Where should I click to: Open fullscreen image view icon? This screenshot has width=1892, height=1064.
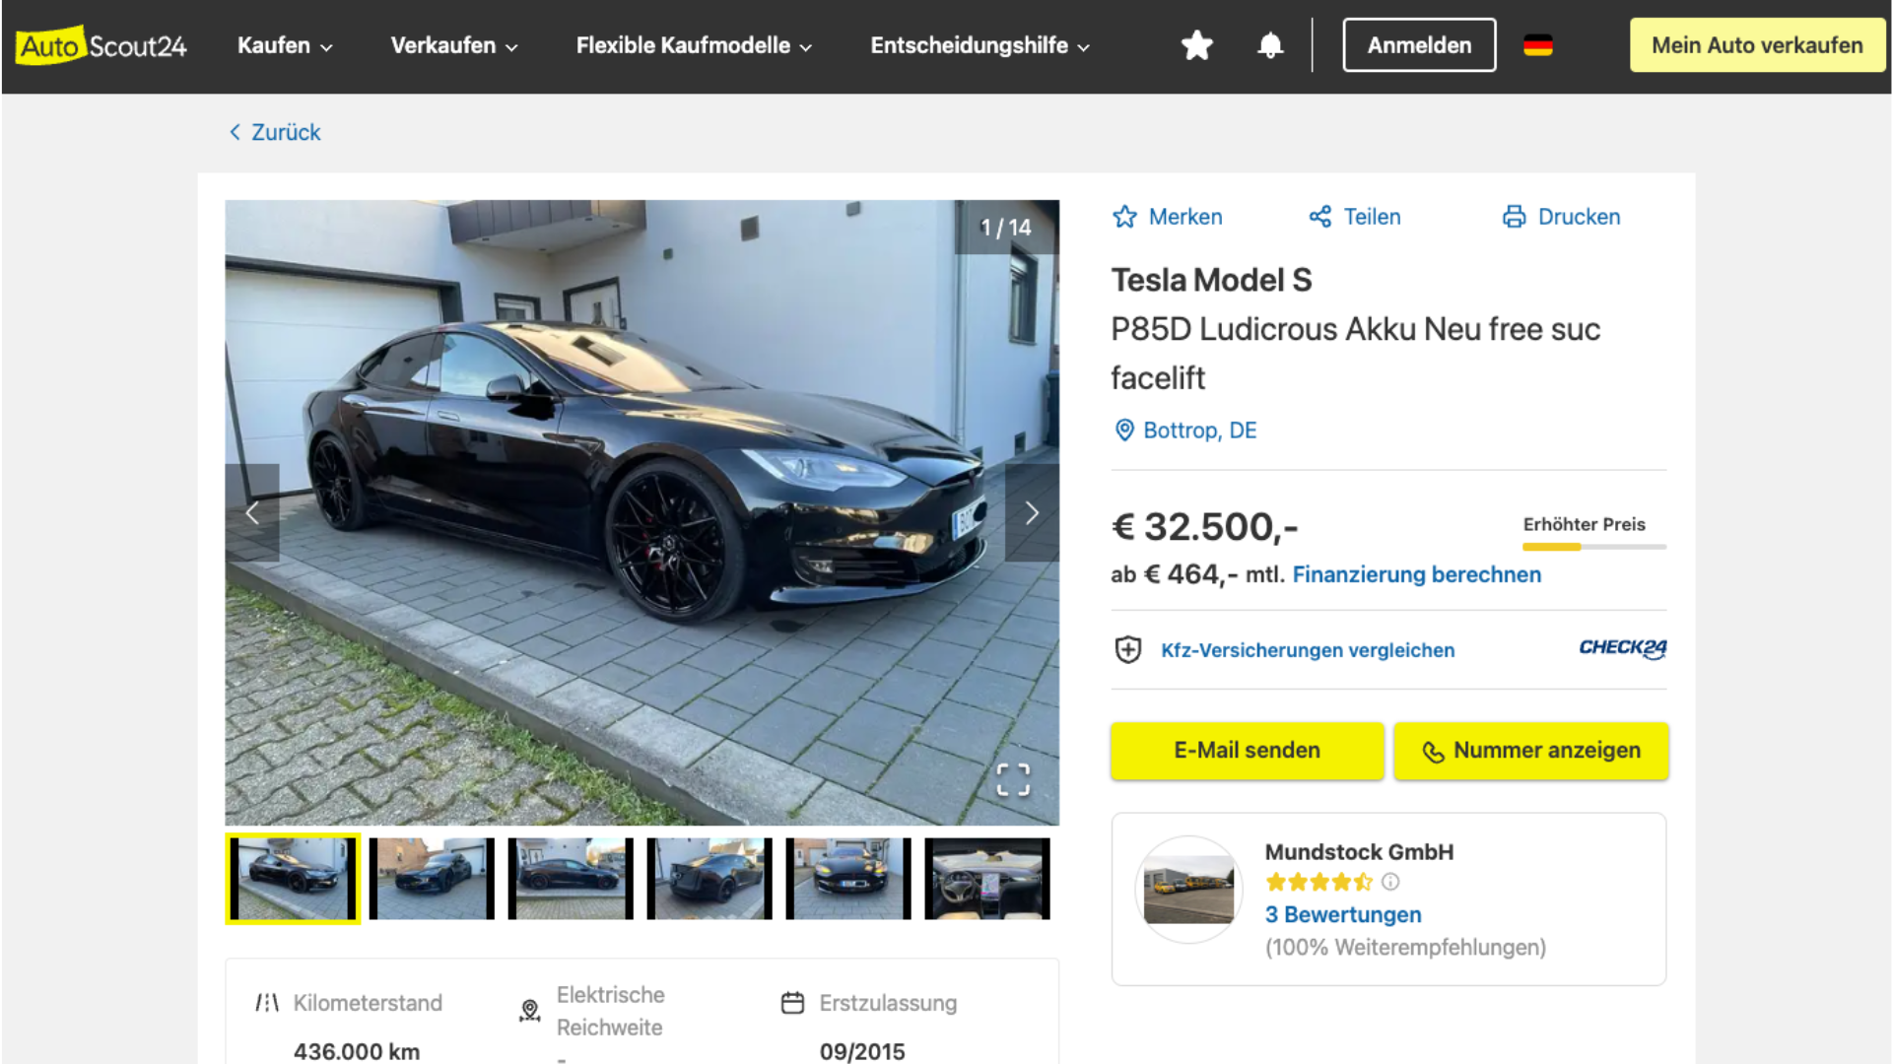[x=1013, y=779]
